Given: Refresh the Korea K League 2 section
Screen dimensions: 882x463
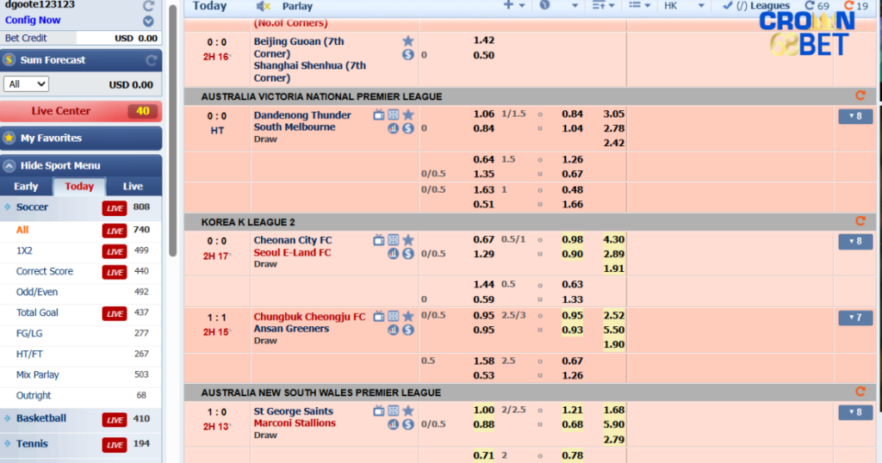Looking at the screenshot, I should tap(860, 221).
